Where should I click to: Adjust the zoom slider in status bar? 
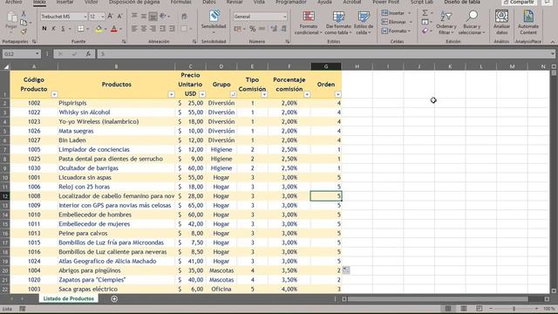pos(514,308)
